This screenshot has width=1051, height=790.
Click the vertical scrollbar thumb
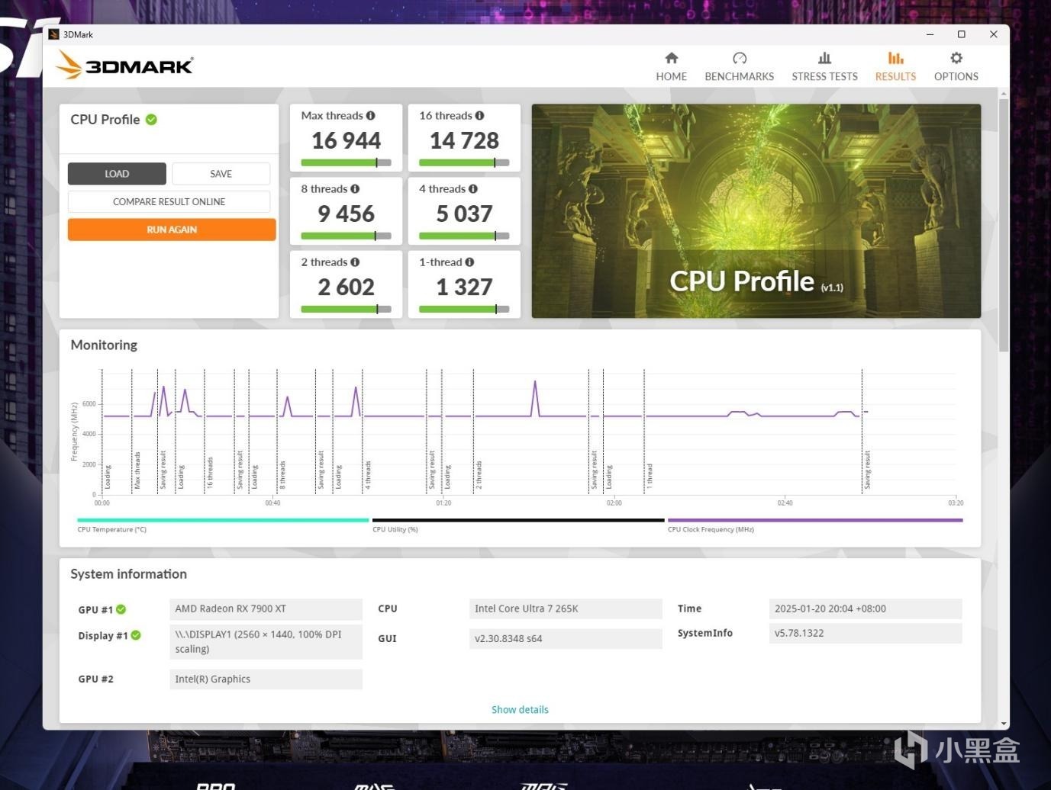pos(1003,225)
